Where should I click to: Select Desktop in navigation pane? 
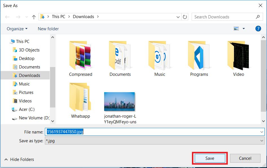[27, 59]
